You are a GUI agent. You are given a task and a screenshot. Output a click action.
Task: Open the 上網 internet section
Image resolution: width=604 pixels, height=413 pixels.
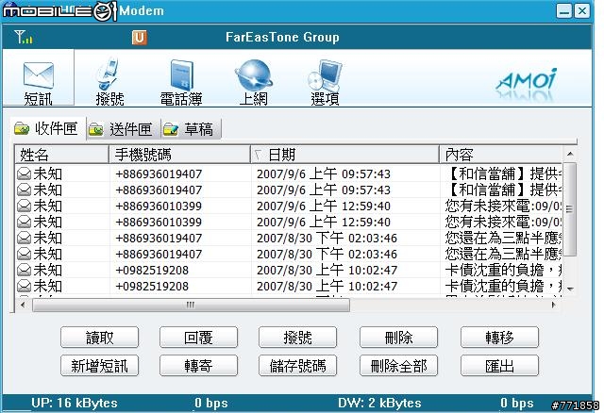(x=253, y=82)
